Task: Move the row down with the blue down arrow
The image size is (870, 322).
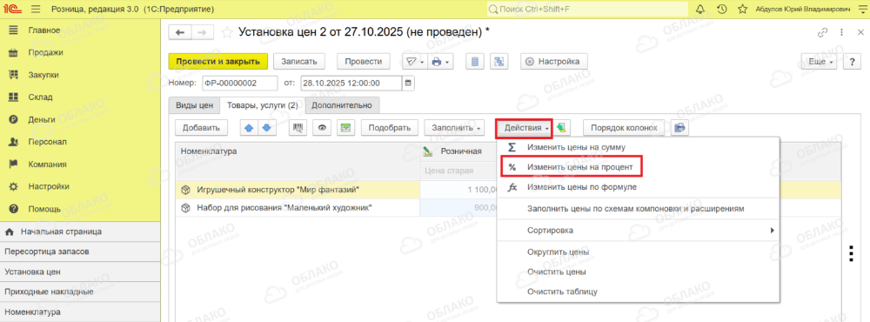Action: [x=266, y=128]
